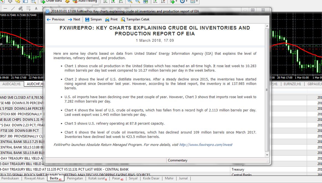Open the Riwayat Akun tab

pos(34,178)
